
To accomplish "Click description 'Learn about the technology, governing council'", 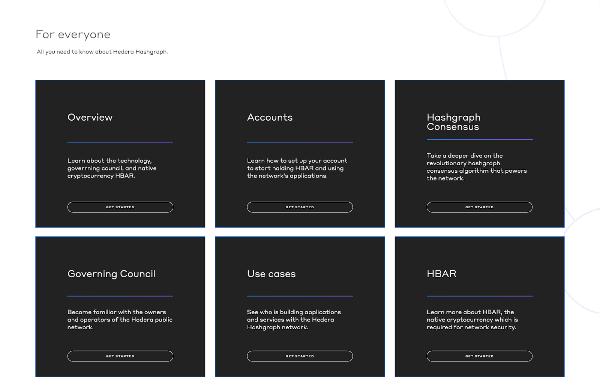I will 112,168.
